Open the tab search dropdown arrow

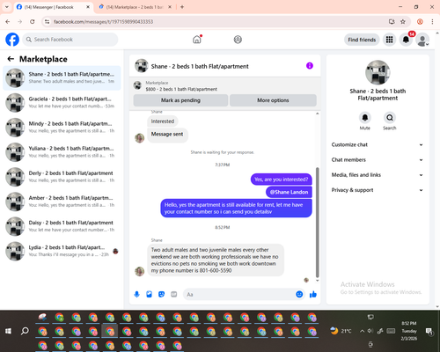click(x=7, y=7)
